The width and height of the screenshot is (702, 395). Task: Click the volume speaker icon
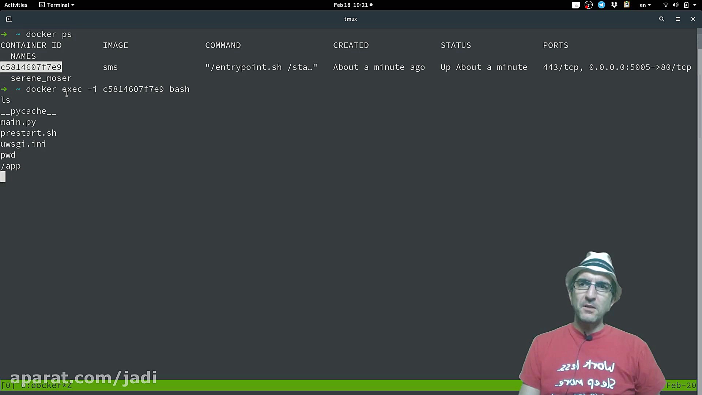[x=675, y=5]
